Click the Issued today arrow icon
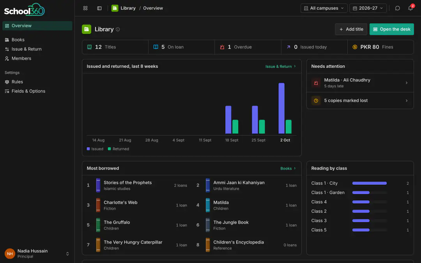The image size is (421, 263). [288, 47]
